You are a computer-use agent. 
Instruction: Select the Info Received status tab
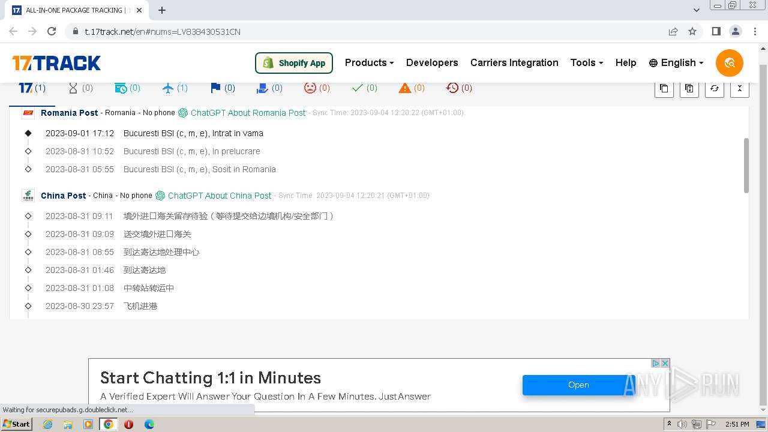127,88
